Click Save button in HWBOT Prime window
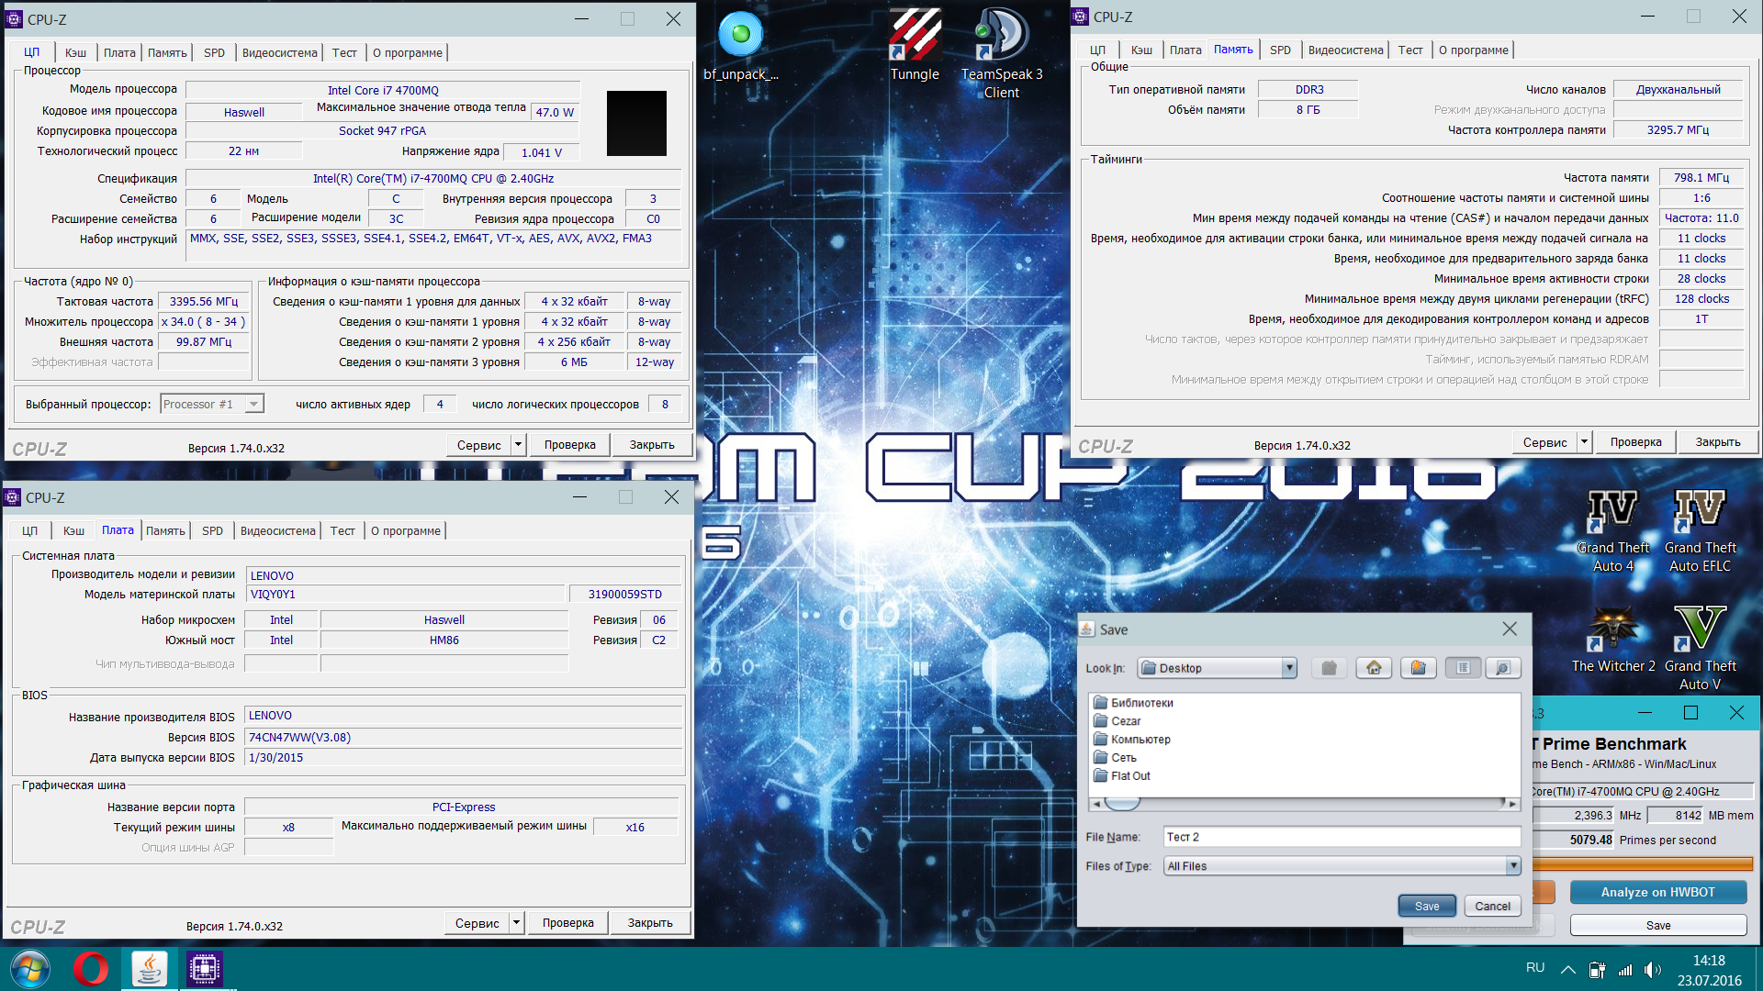This screenshot has width=1763, height=991. 1657,925
